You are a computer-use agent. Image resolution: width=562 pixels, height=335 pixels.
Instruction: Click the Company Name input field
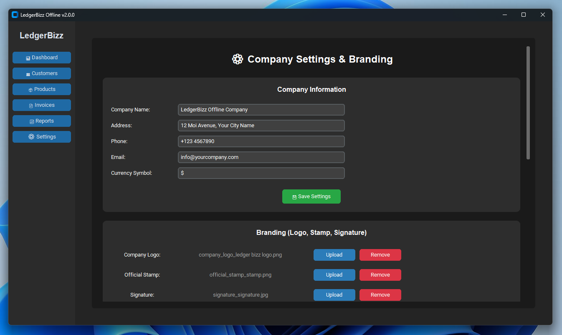coord(261,110)
